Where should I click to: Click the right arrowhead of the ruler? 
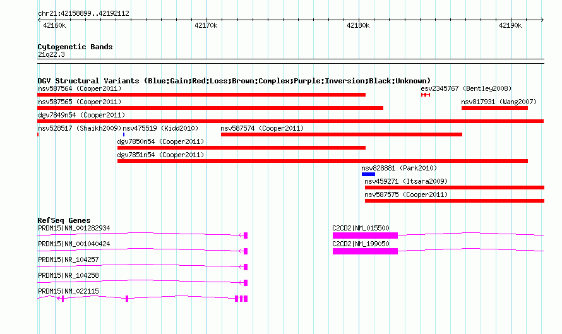(542, 20)
